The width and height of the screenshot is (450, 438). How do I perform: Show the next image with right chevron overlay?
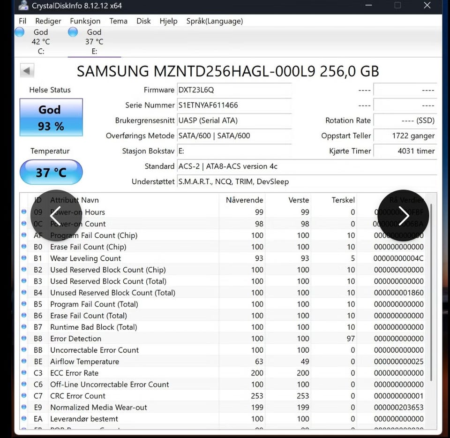click(x=403, y=215)
